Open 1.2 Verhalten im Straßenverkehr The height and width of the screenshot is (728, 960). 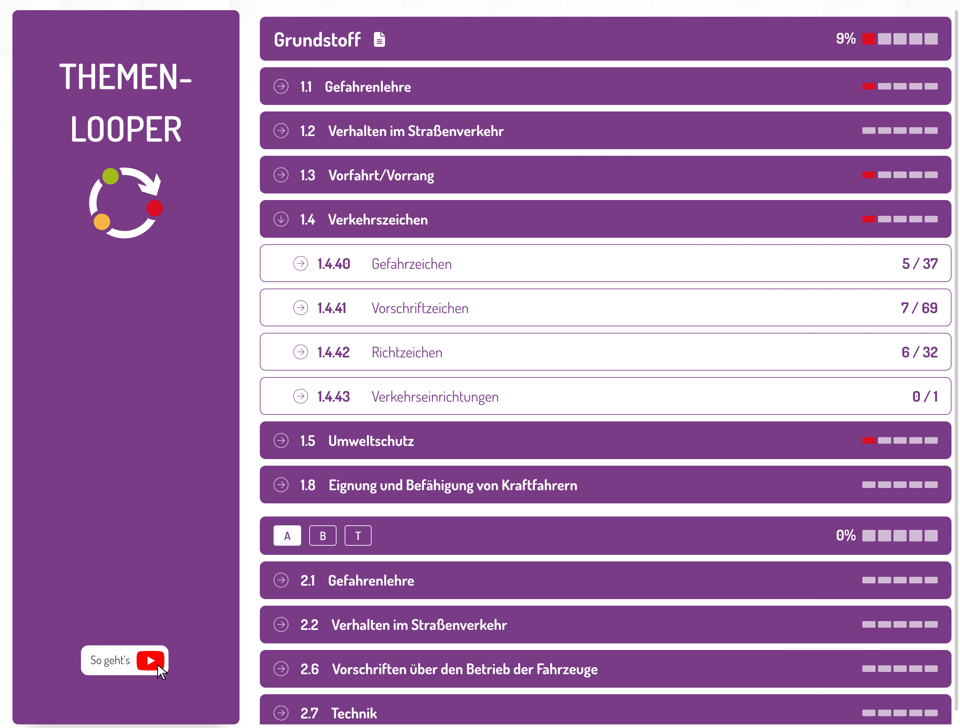tap(415, 131)
